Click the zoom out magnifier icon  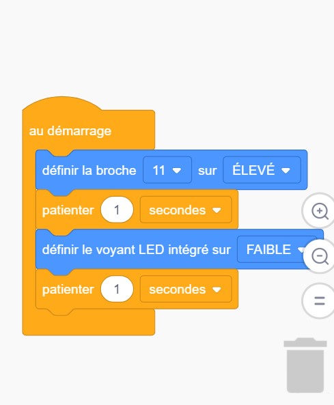320,257
